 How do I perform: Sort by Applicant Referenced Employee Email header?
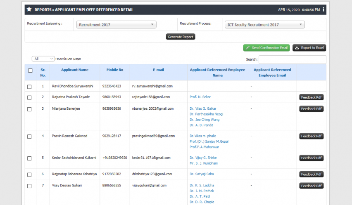click(x=272, y=72)
